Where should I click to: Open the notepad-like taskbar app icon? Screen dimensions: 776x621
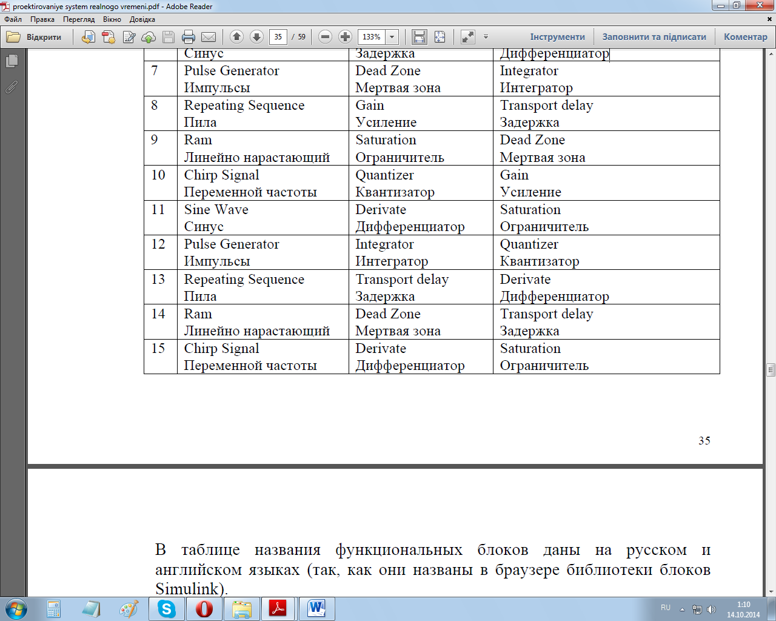coord(91,609)
